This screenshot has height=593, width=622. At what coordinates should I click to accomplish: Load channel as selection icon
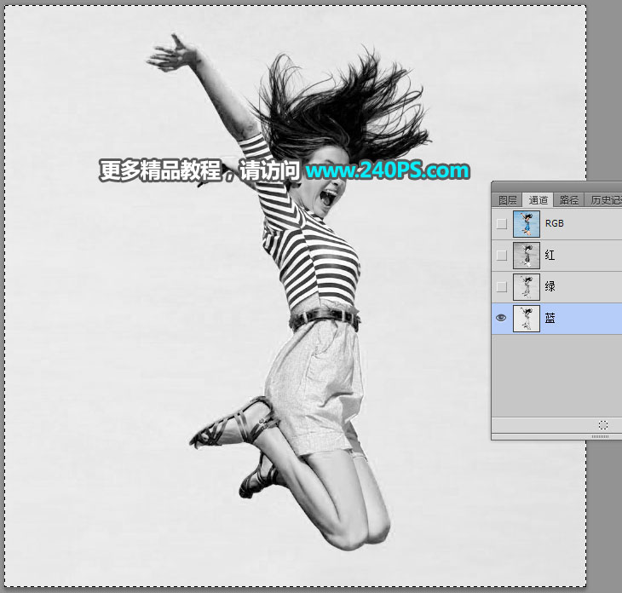(x=602, y=425)
